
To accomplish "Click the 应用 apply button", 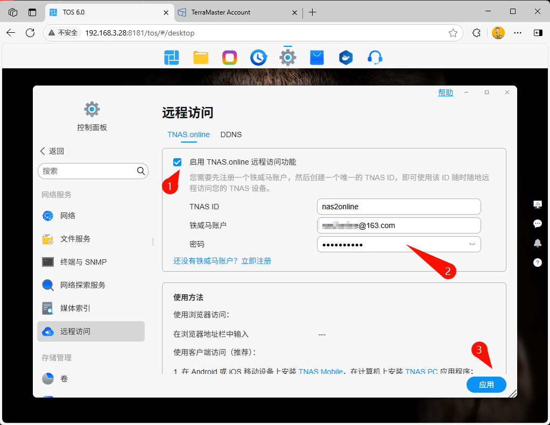I will tap(486, 385).
